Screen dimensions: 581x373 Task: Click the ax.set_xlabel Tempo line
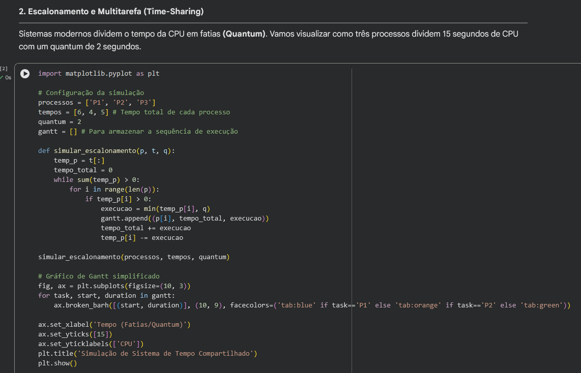[x=114, y=325]
